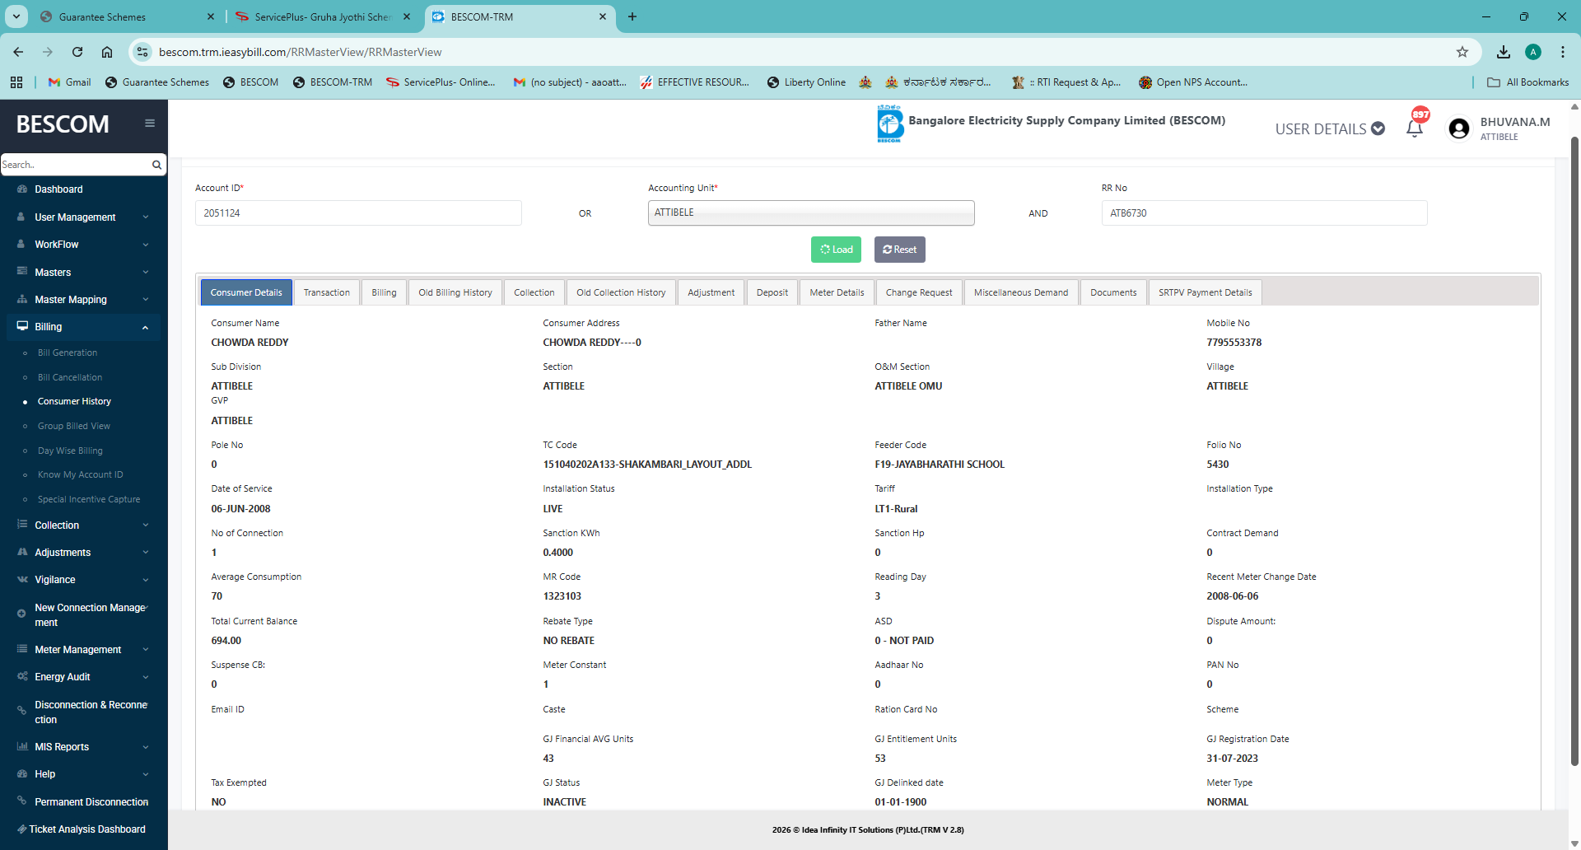The width and height of the screenshot is (1581, 850).
Task: Open the Liberty Online bookmark
Action: click(x=806, y=82)
